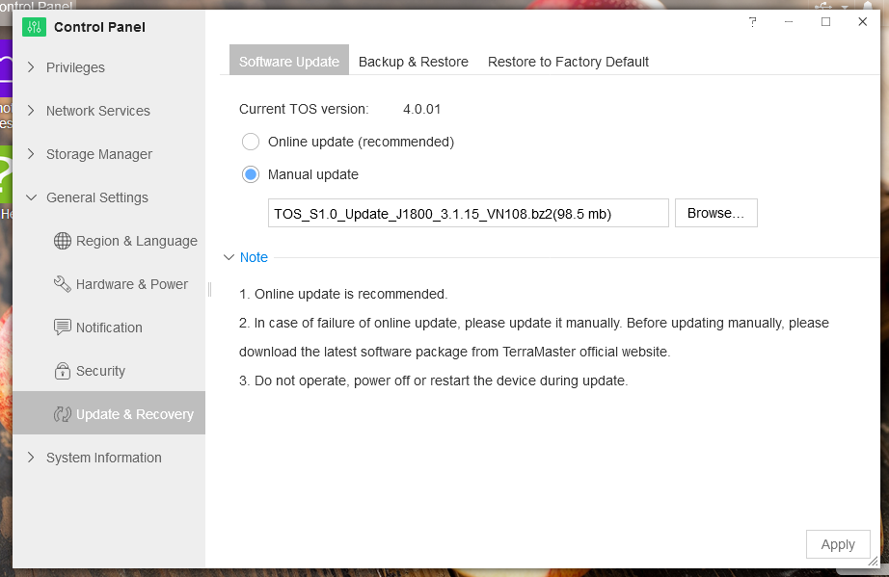889x577 pixels.
Task: Click the update file path field
Action: [468, 213]
